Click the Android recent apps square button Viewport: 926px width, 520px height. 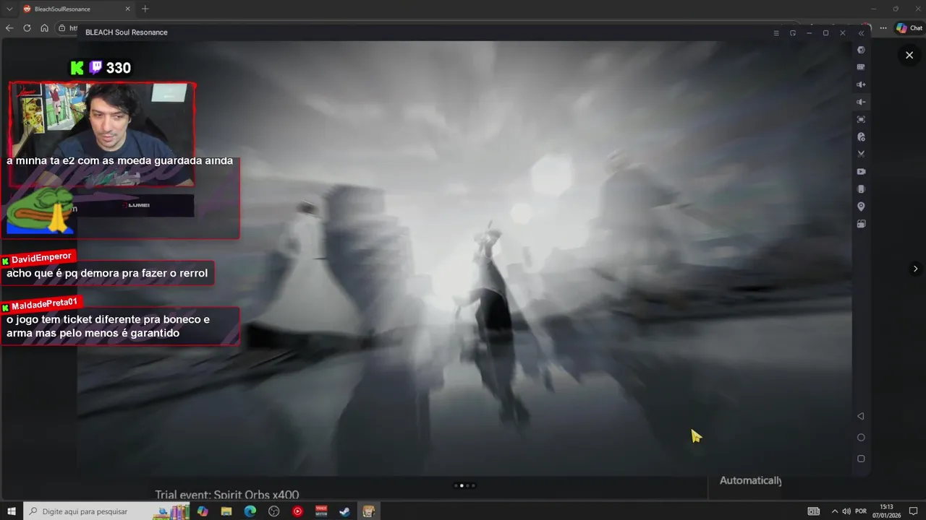[x=861, y=459]
